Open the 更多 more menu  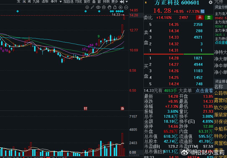[x=115, y=2]
